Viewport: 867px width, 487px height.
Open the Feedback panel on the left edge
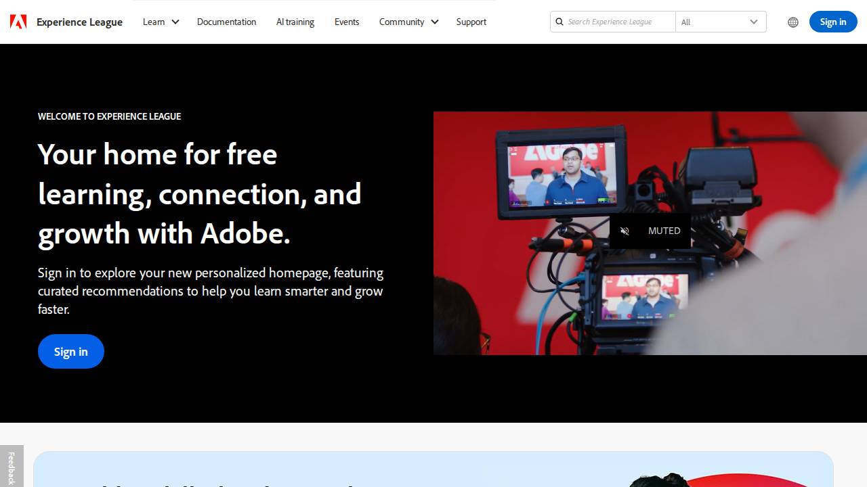pos(12,465)
